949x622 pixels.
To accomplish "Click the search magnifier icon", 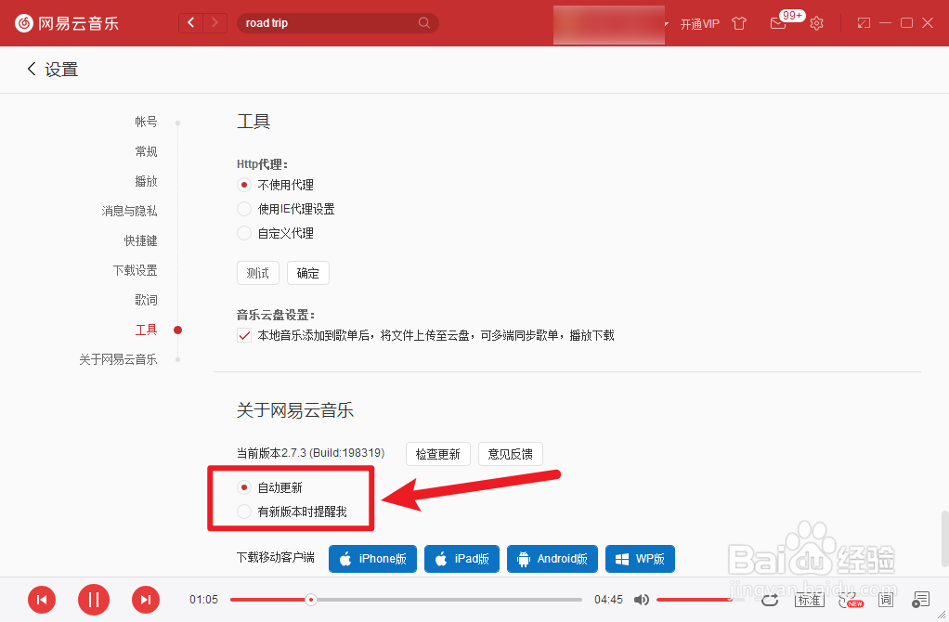I will click(x=424, y=23).
